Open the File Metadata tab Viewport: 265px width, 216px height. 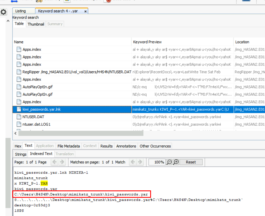(x=69, y=146)
